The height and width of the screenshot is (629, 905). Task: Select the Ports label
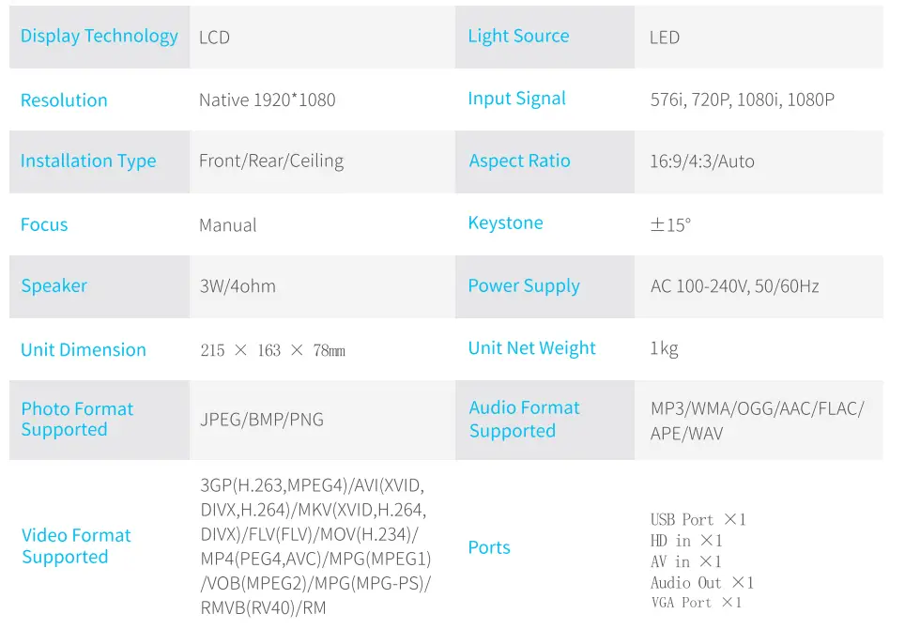[x=489, y=548]
